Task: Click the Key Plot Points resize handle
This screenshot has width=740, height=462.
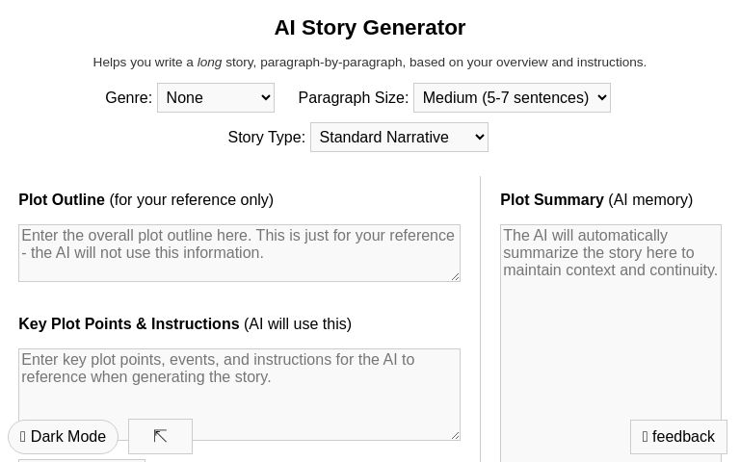Action: [455, 435]
